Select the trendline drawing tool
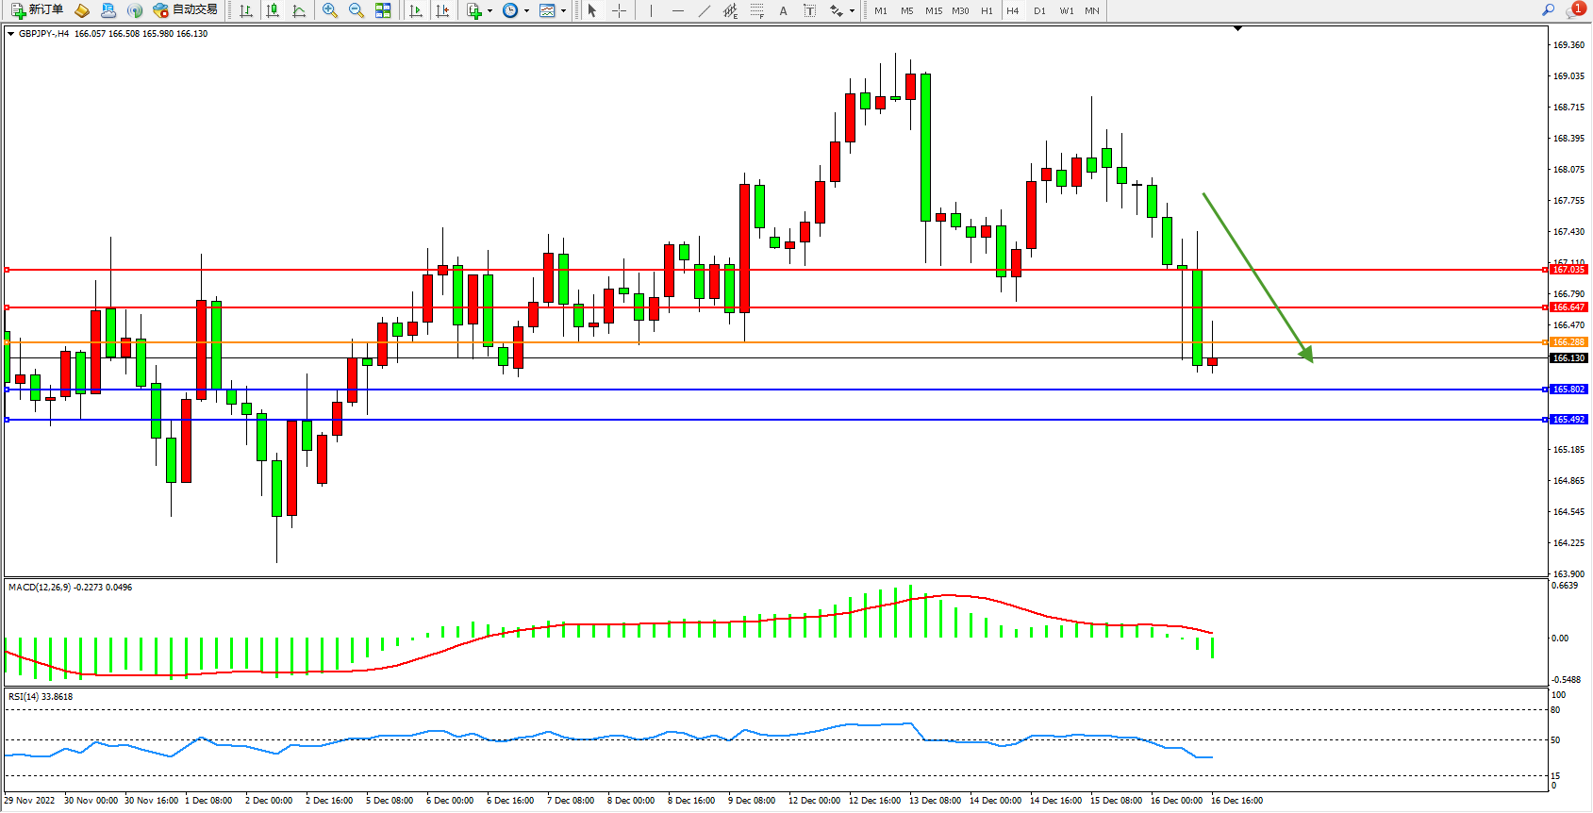This screenshot has width=1593, height=813. click(x=704, y=10)
